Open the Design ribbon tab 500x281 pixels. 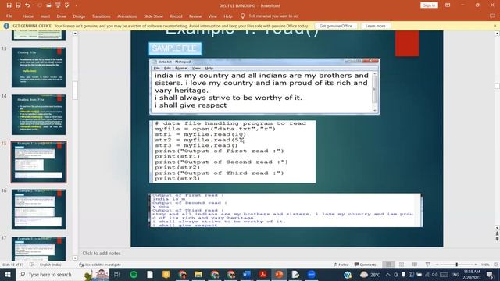[x=79, y=16]
